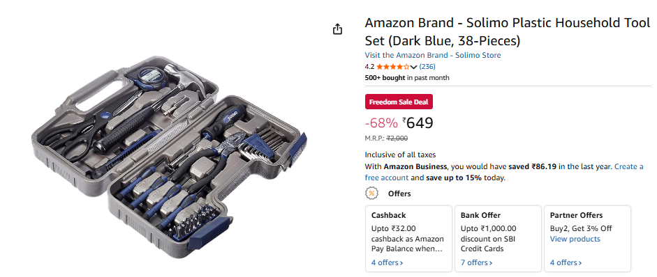Open the rating breakdown dropdown arrow
The width and height of the screenshot is (657, 277).
413,67
